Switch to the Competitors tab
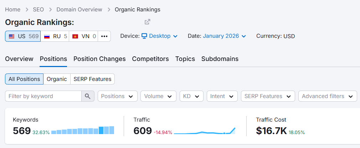Viewport: 360px width, 148px height. click(x=150, y=59)
